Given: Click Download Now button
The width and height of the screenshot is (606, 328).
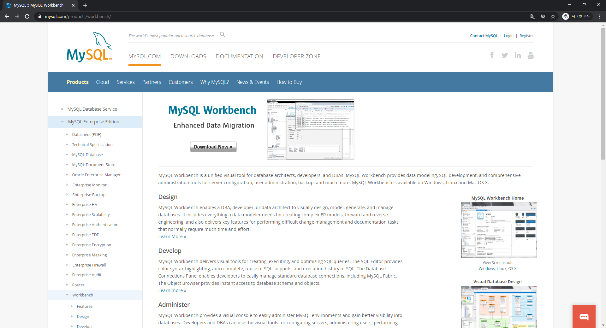Looking at the screenshot, I should coord(213,147).
